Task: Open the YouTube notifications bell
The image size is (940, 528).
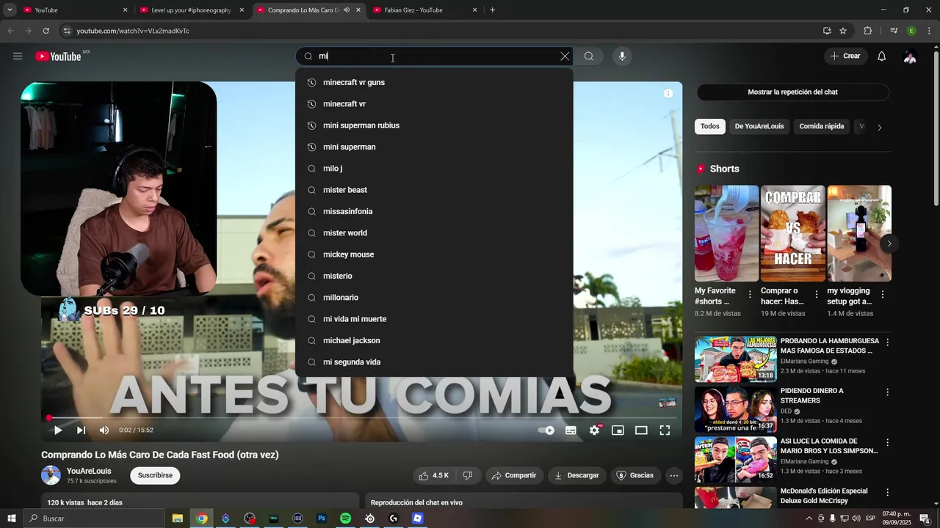Action: point(882,56)
